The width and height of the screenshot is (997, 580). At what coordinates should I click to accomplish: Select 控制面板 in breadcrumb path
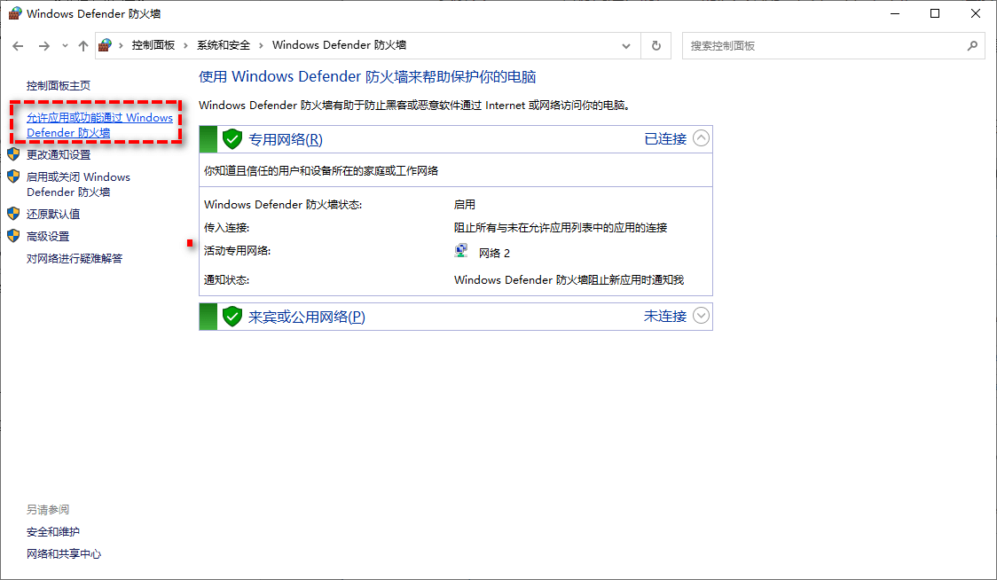tap(153, 45)
